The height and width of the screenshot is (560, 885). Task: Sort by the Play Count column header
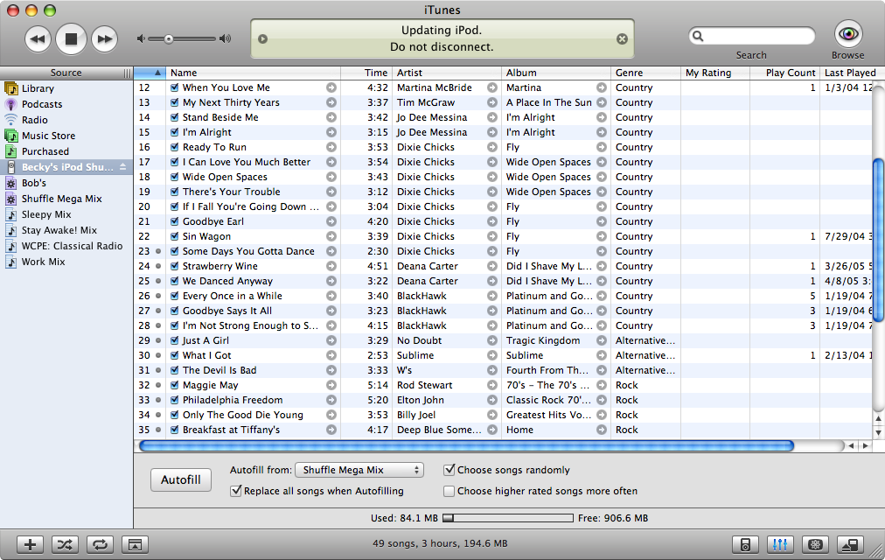click(x=784, y=73)
